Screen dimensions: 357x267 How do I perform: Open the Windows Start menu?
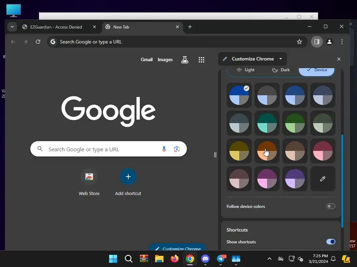(x=113, y=259)
